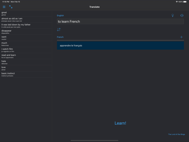
Task: Select 'i watch film' history entry
Action: pos(26,50)
